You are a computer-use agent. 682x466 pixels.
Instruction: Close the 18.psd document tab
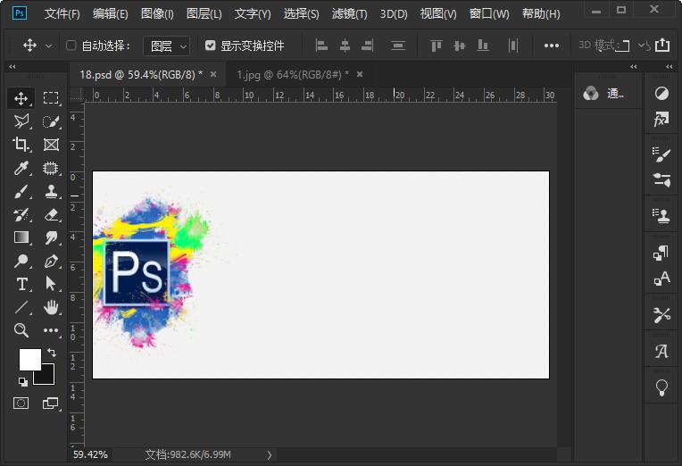click(213, 74)
